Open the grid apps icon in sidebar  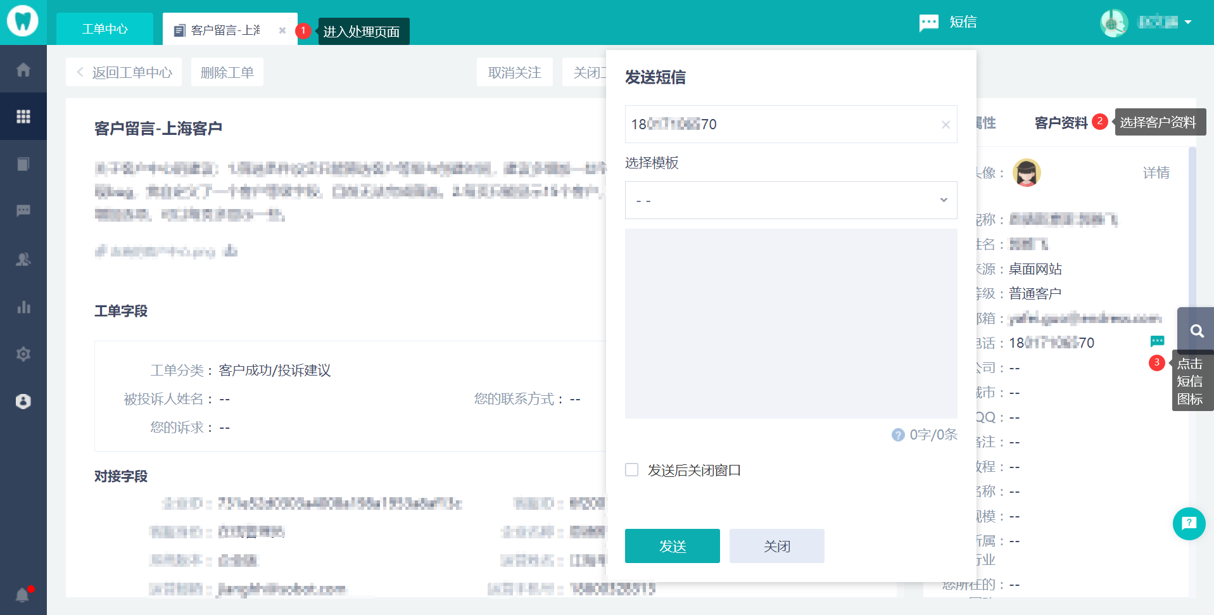pyautogui.click(x=23, y=117)
